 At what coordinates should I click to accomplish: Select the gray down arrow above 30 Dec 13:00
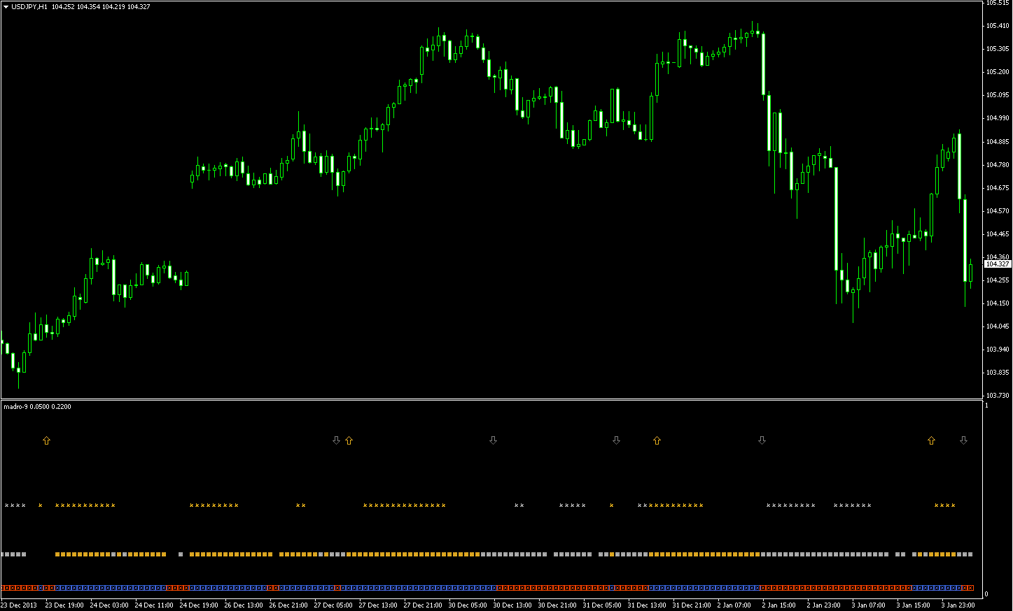(x=493, y=440)
